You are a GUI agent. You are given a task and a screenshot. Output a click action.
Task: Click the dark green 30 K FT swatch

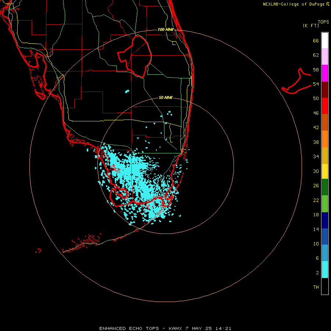pos(325,187)
